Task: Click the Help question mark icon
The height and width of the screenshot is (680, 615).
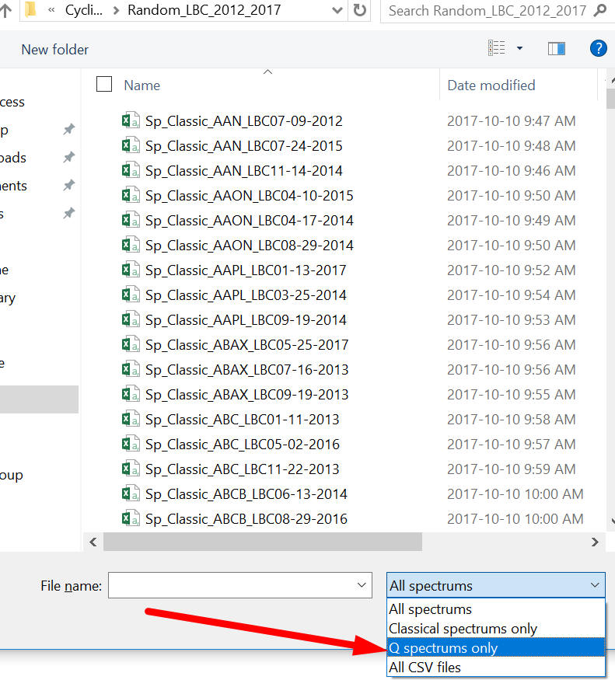Action: (x=598, y=49)
